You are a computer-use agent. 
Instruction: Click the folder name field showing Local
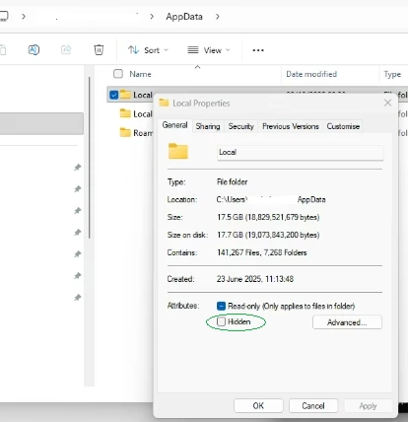point(300,153)
